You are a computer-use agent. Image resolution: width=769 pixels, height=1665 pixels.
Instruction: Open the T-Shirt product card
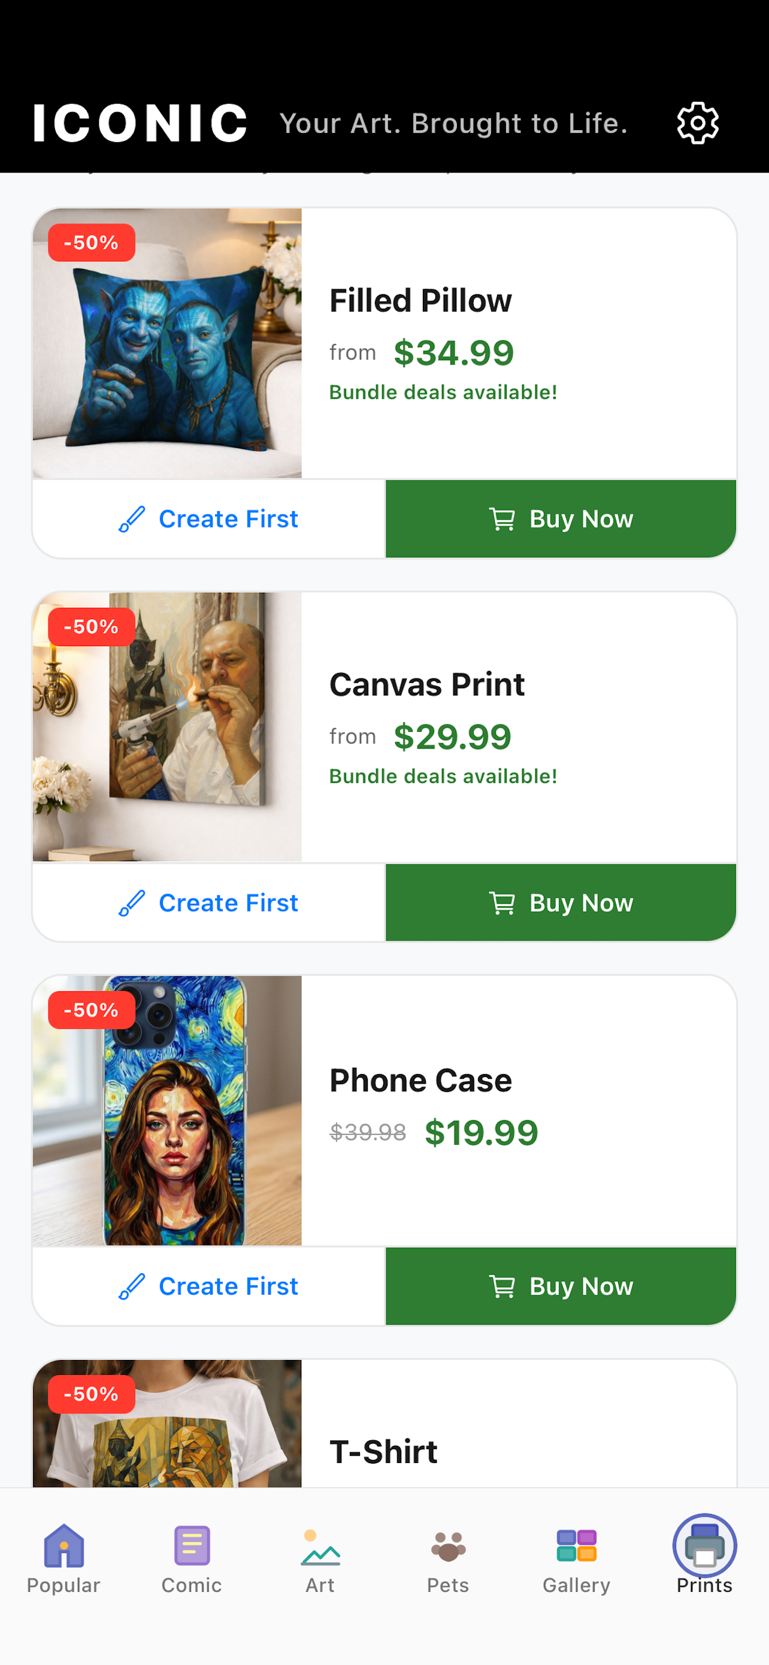tap(384, 1423)
